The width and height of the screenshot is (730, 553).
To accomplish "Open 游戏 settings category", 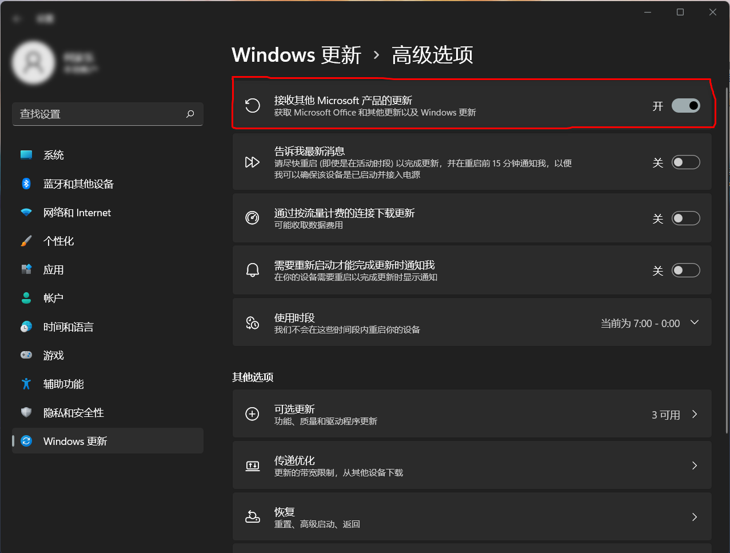I will [x=107, y=355].
